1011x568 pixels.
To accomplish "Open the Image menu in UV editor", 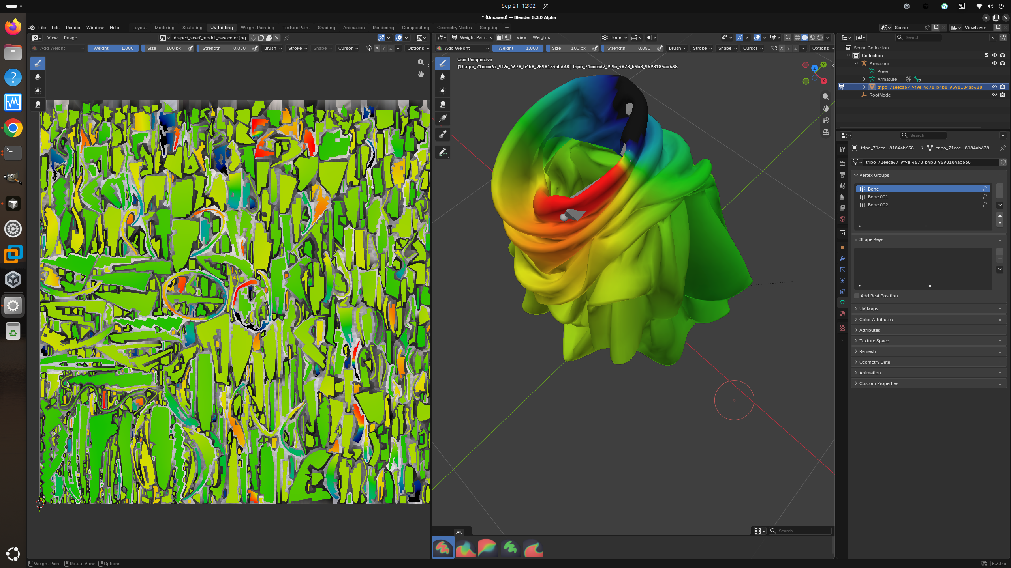I will click(x=70, y=38).
